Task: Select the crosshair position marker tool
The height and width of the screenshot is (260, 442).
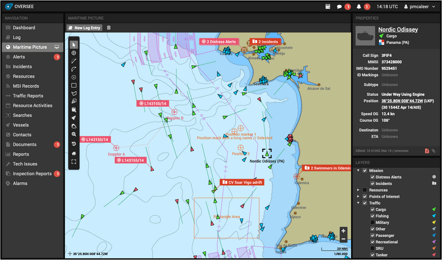Action: 74,53
